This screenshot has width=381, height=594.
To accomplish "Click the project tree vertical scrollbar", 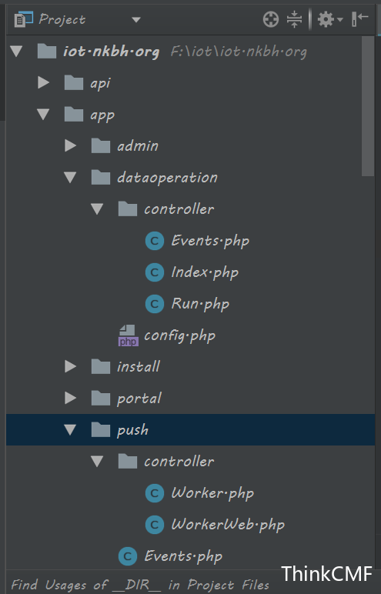I will pos(368,106).
